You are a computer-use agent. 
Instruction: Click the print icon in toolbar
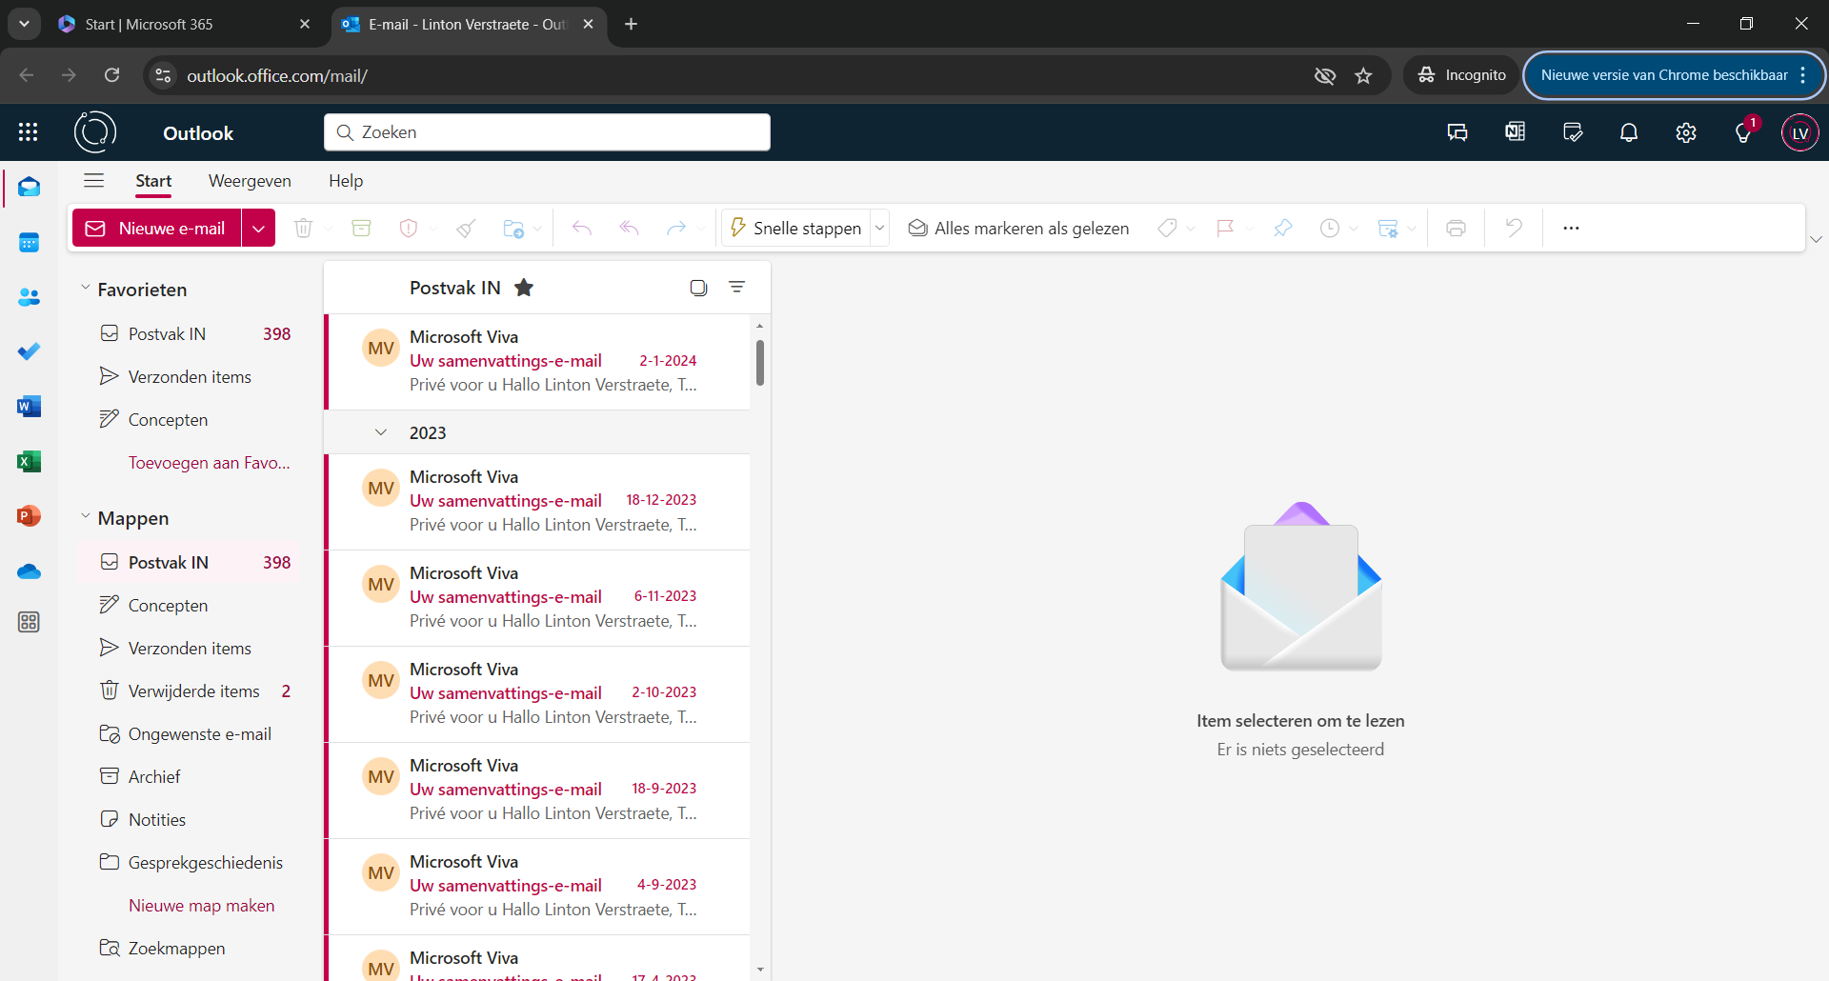1456,228
